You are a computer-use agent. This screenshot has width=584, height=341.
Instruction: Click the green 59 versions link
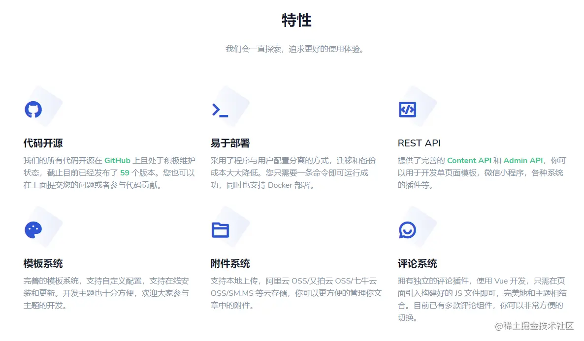click(125, 173)
